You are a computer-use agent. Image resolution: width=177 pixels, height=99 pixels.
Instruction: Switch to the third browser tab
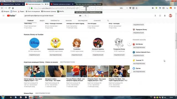tap(62, 4)
